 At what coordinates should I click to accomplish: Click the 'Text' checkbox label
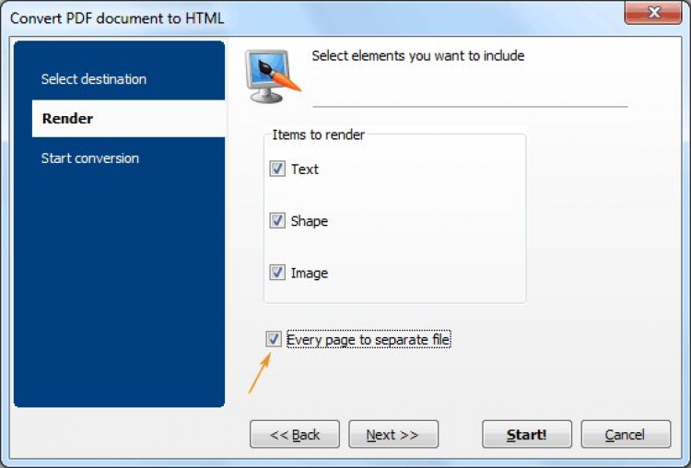[x=305, y=170]
